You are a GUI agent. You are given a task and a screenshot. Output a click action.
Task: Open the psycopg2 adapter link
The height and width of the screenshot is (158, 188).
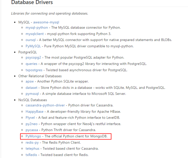click(x=33, y=58)
